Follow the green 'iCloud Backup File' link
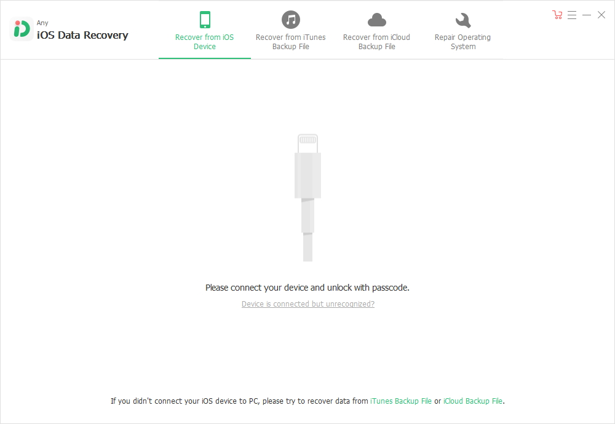615x424 pixels. point(472,401)
